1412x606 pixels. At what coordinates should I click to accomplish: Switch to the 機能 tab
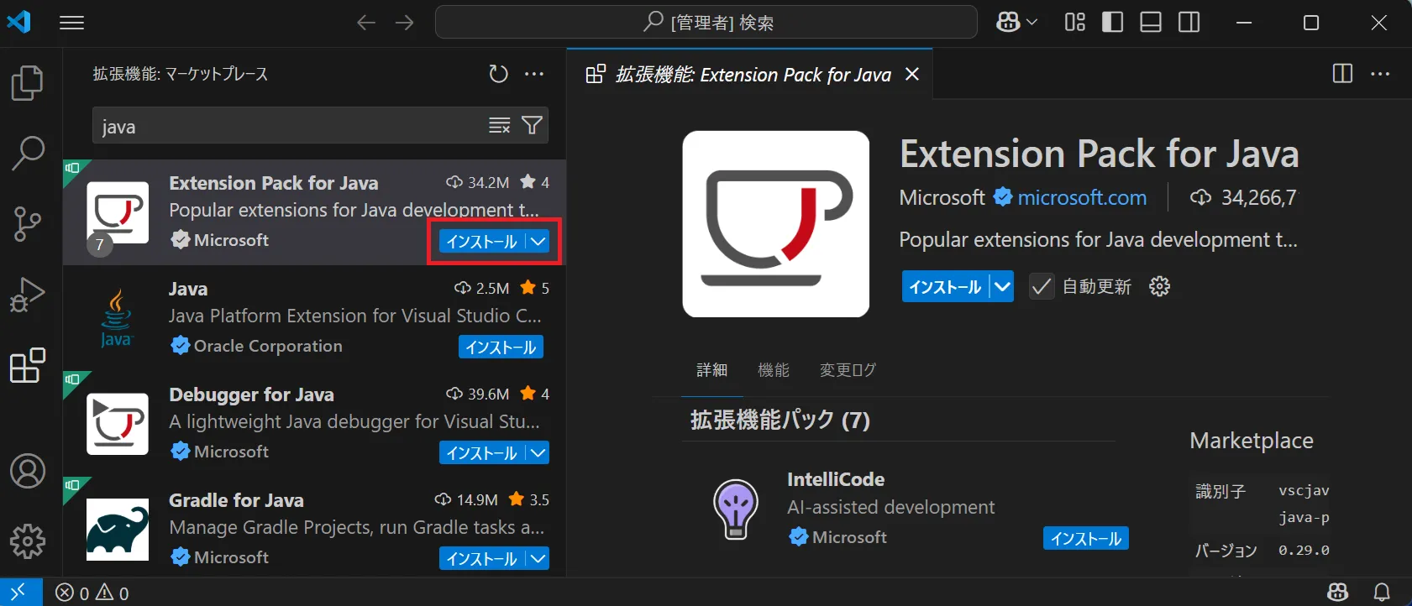tap(774, 370)
